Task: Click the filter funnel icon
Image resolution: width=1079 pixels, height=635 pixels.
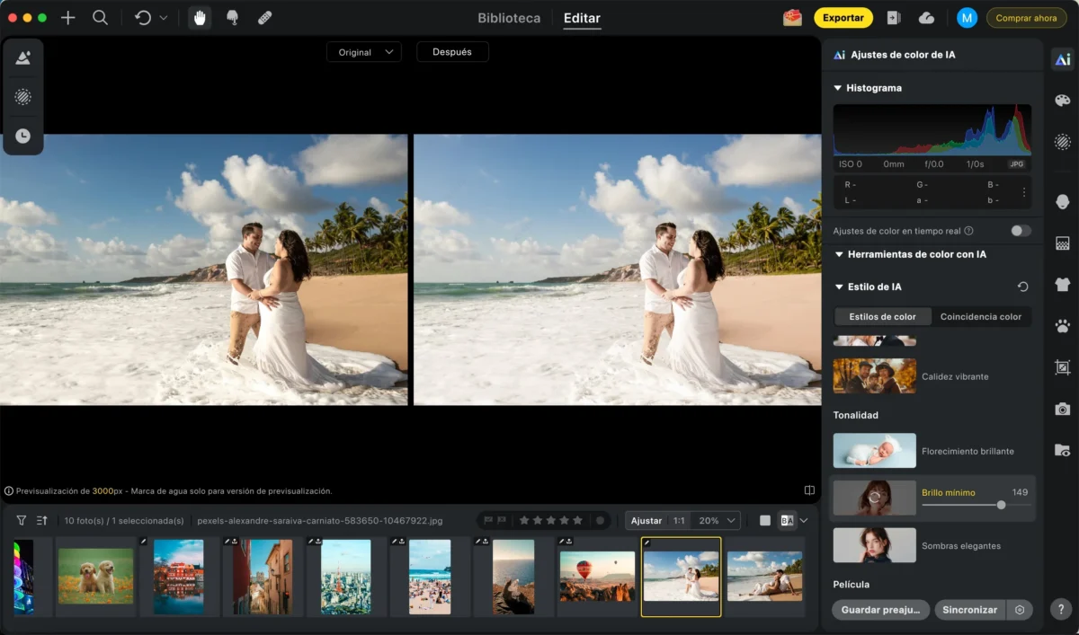Action: click(x=22, y=520)
